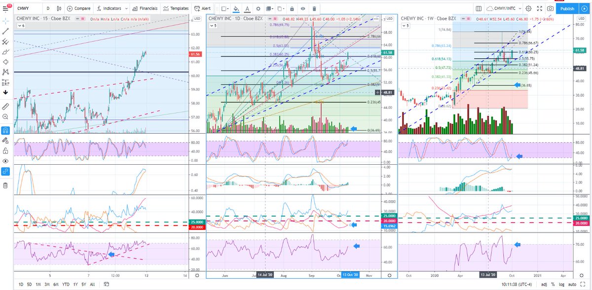
Task: Open chart settings gear in top toolbar
Action: [528, 8]
